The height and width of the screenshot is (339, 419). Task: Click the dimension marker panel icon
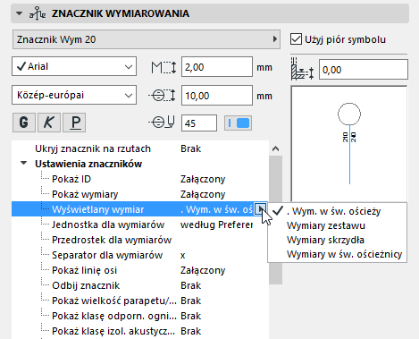click(x=38, y=13)
